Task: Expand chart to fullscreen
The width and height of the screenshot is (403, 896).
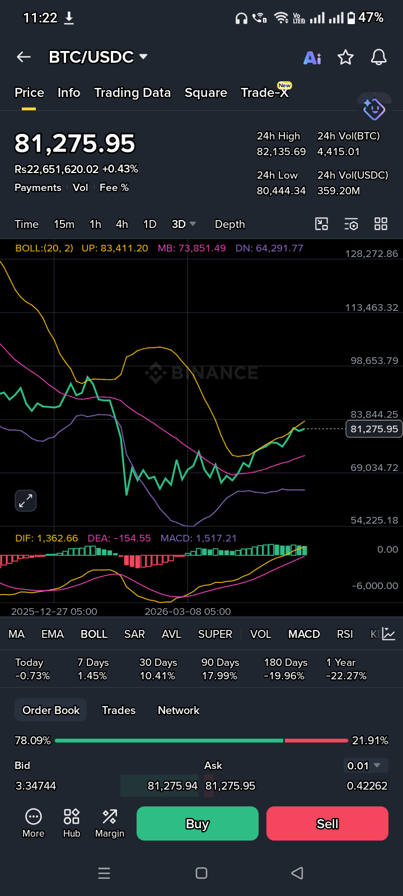Action: pyautogui.click(x=26, y=501)
